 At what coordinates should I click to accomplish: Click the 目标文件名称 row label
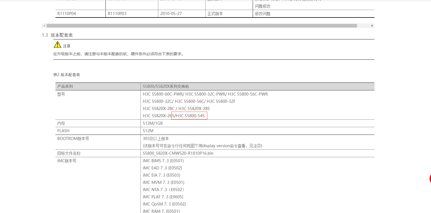coord(69,153)
